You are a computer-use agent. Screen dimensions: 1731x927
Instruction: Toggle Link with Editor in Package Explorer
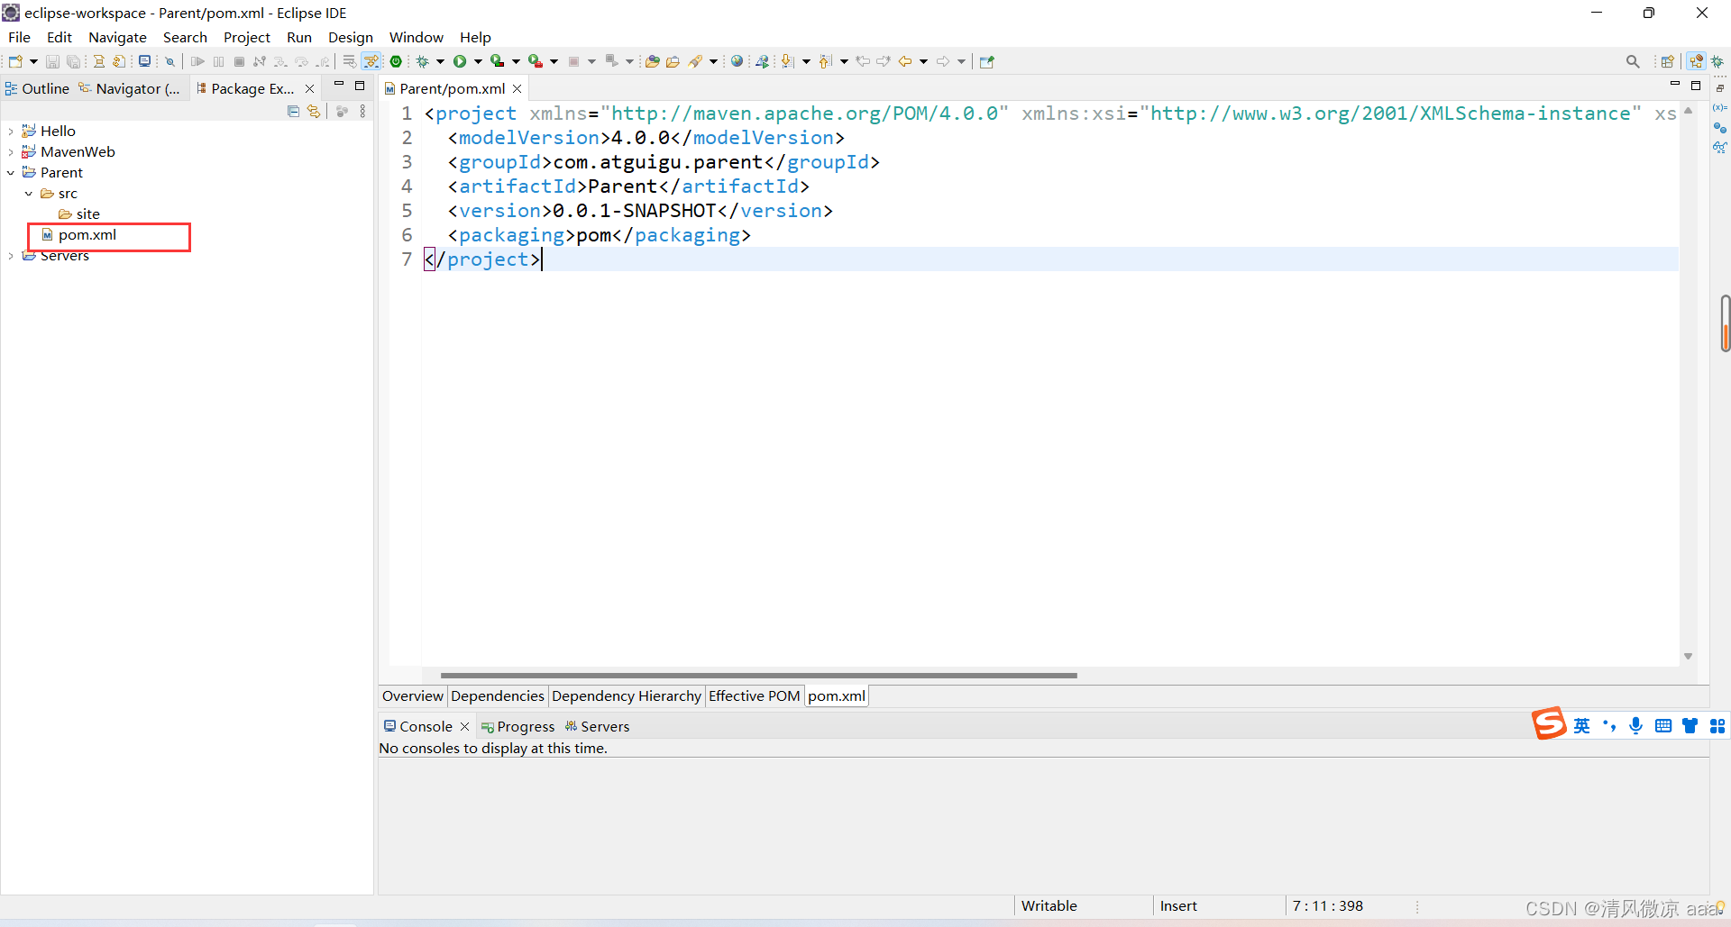(314, 111)
